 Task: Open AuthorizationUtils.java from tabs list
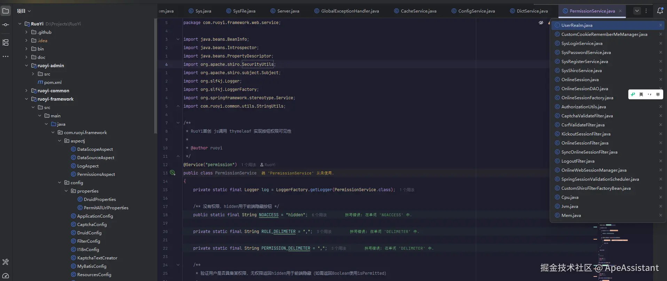(583, 107)
